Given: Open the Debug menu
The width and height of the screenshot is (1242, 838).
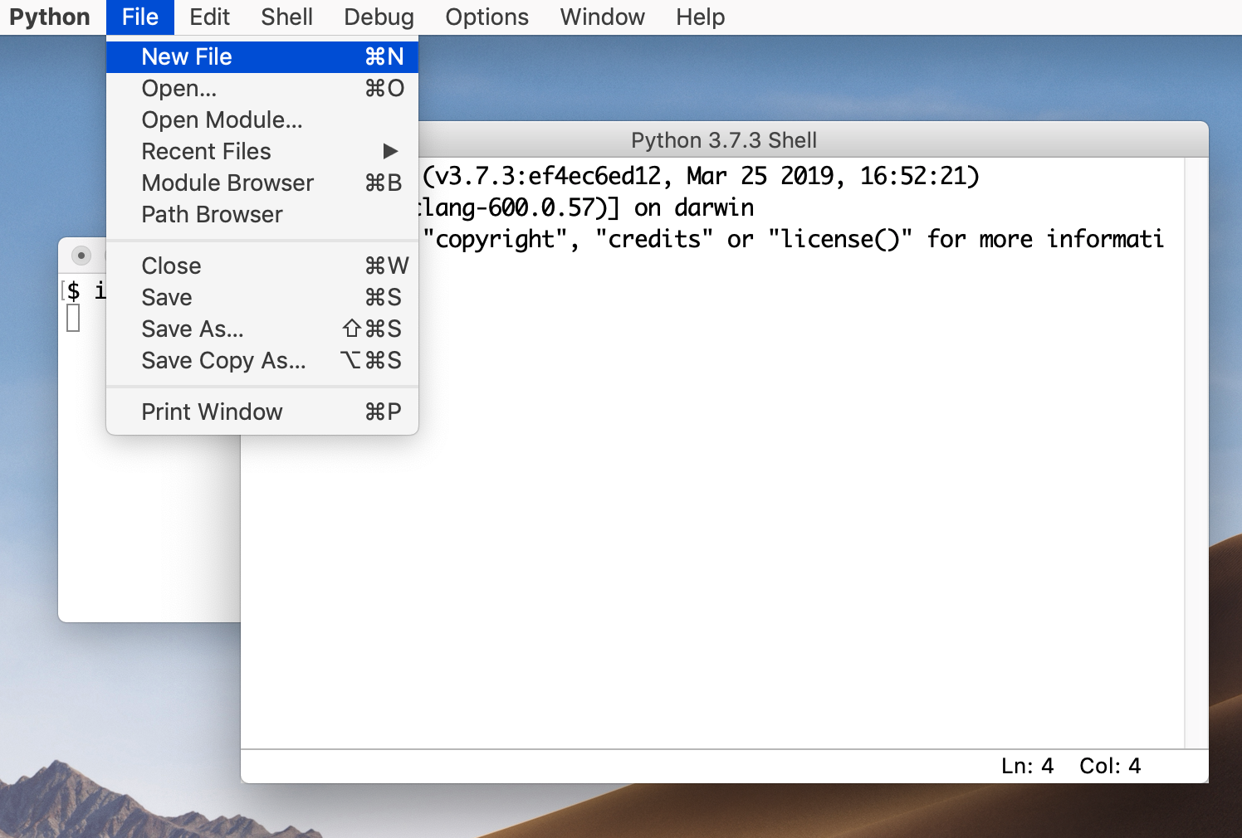Looking at the screenshot, I should point(379,17).
